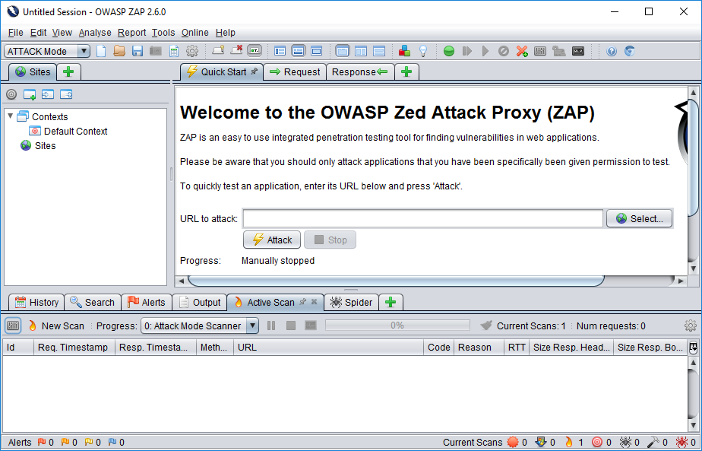
Task: Click green plus after Spider tab
Action: tap(391, 302)
